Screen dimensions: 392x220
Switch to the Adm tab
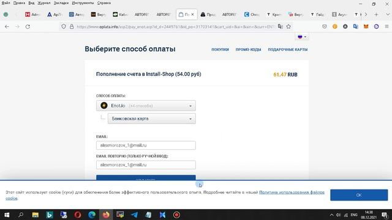click(32, 15)
